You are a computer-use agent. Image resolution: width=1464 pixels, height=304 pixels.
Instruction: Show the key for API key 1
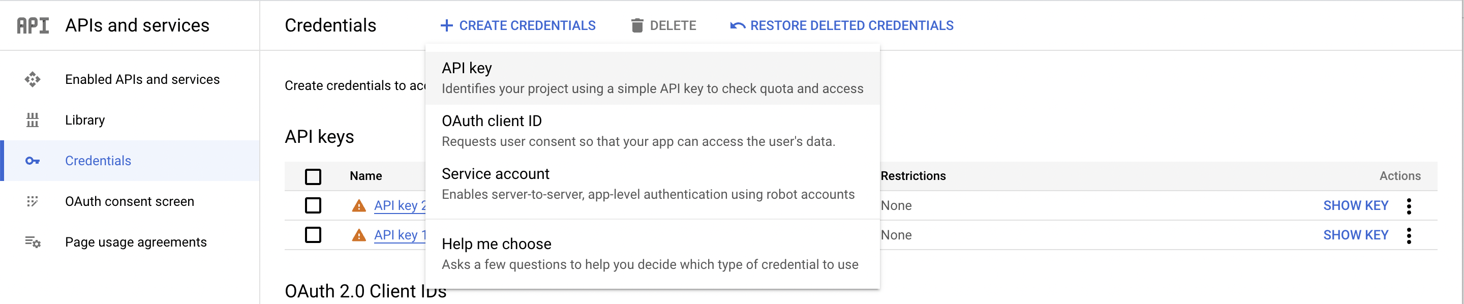1356,235
